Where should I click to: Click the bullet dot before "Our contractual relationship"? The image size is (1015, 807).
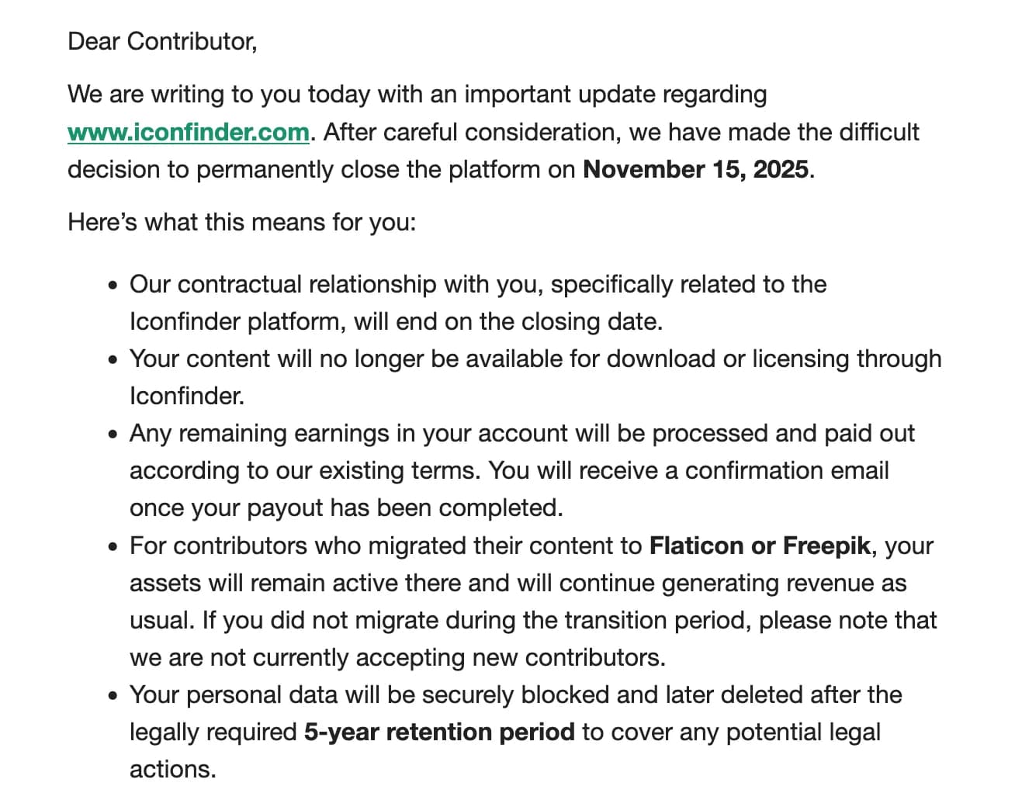click(x=114, y=286)
